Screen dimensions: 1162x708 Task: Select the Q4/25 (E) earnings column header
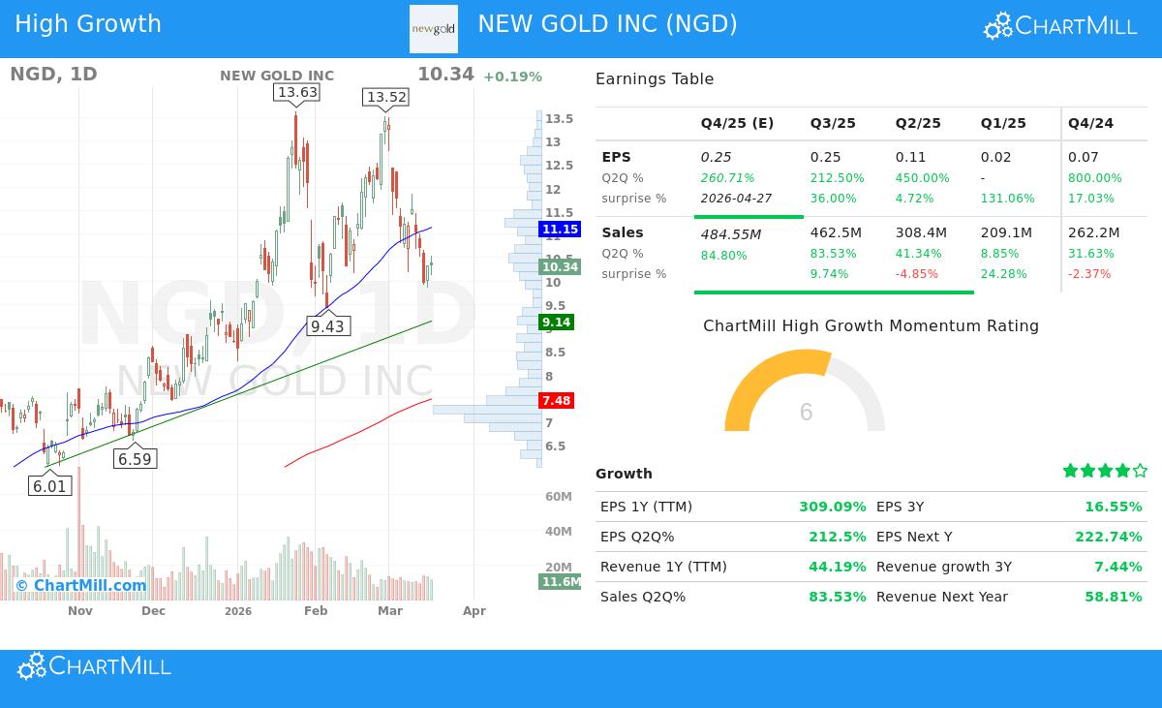point(737,123)
